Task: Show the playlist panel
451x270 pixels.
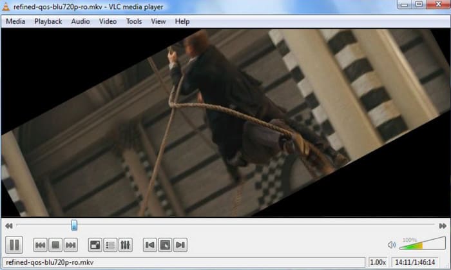Action: pos(110,245)
